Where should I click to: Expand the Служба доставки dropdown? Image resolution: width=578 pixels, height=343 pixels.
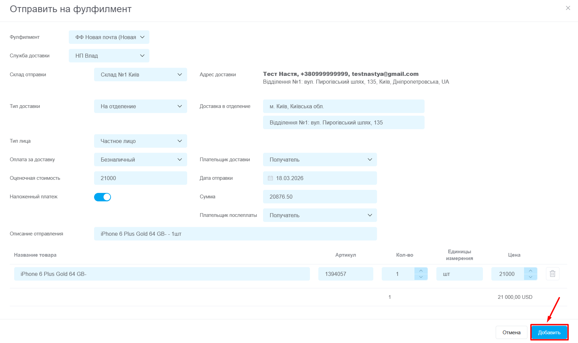pyautogui.click(x=109, y=56)
